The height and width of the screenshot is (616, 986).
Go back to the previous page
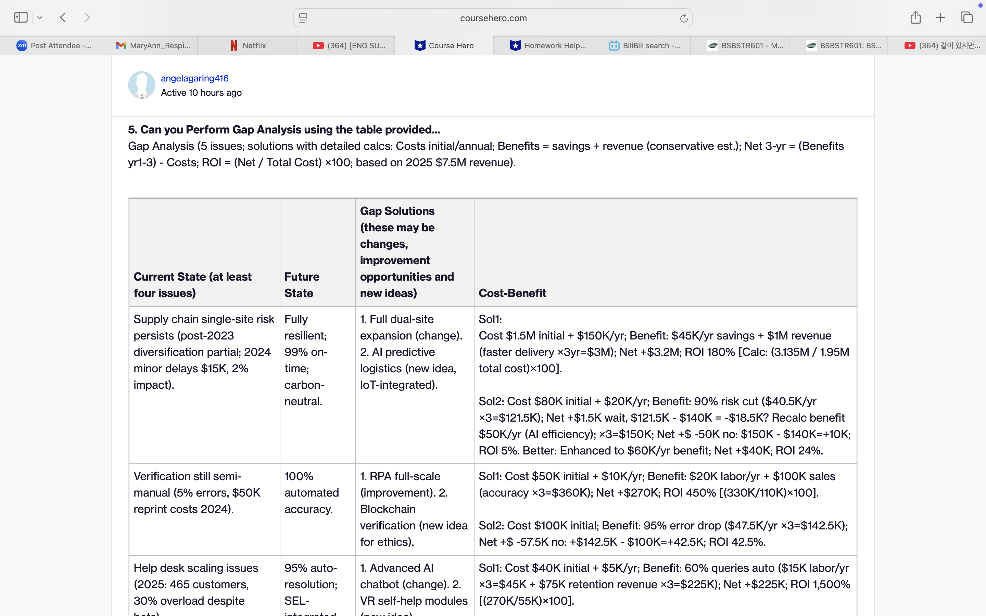click(63, 17)
